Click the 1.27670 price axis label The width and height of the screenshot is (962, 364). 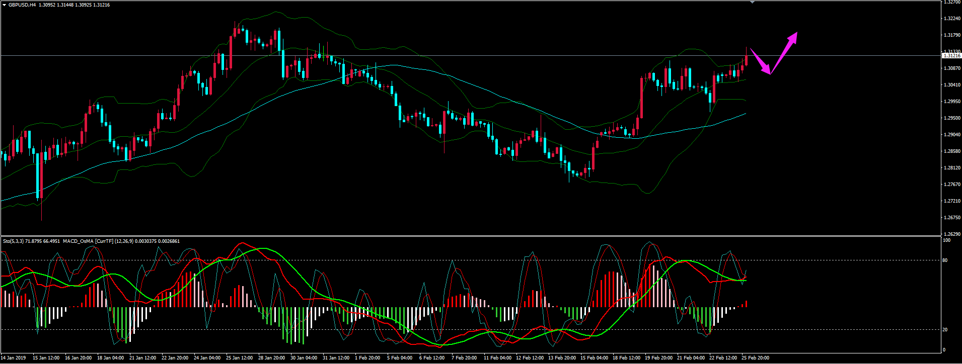[x=951, y=185]
